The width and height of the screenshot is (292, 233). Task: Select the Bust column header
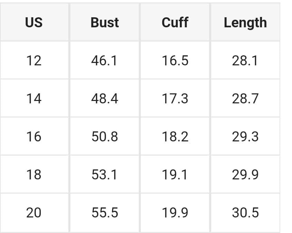(105, 22)
